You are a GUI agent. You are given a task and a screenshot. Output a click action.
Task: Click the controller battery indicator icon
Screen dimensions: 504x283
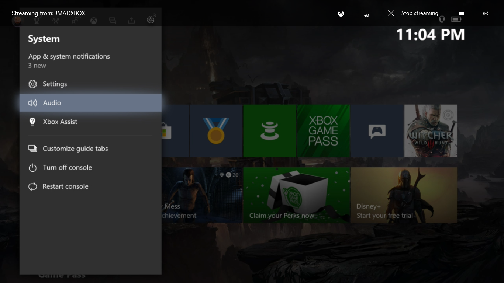[x=456, y=19]
